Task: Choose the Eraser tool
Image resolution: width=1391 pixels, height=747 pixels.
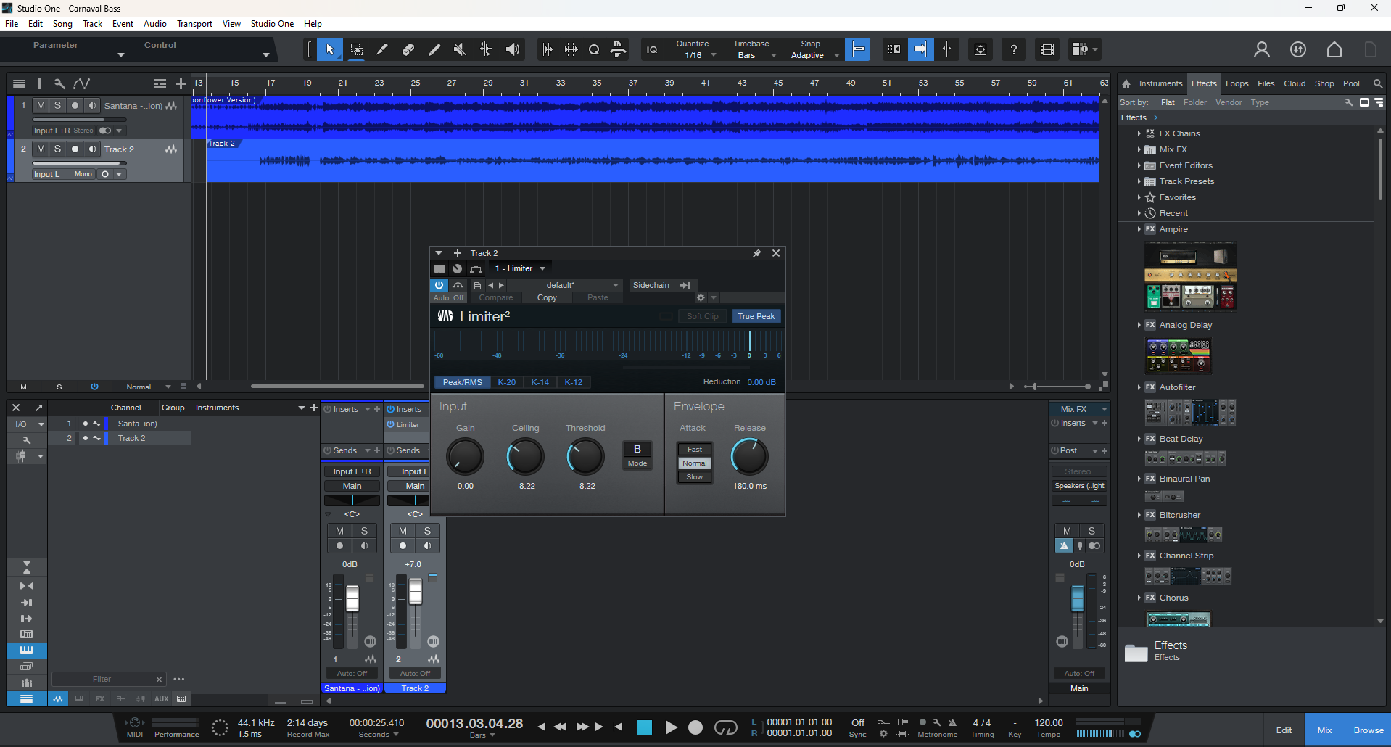Action: [x=408, y=49]
